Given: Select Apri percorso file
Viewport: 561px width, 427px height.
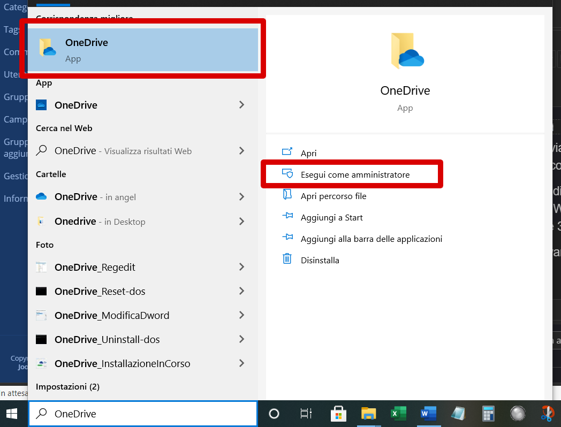Looking at the screenshot, I should pos(333,196).
